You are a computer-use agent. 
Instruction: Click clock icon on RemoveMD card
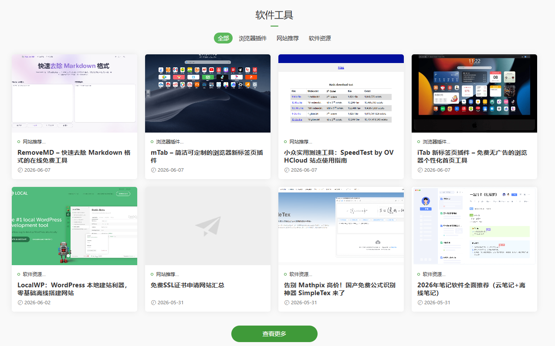point(20,170)
